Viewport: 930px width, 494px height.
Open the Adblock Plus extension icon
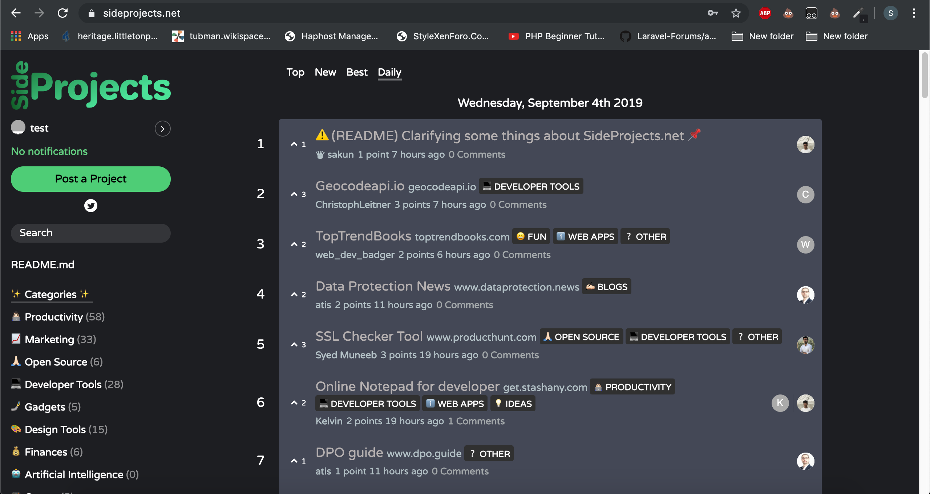click(x=765, y=13)
